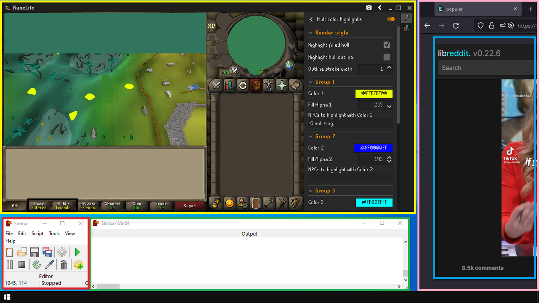Open the Inventory backpack tab
Screen dimensions: 539x303
[256, 86]
